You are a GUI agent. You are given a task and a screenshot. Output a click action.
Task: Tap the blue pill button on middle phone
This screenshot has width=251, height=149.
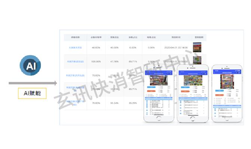[x=185, y=87]
